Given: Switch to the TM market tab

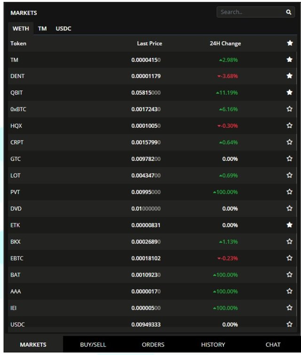Looking at the screenshot, I should (42, 29).
